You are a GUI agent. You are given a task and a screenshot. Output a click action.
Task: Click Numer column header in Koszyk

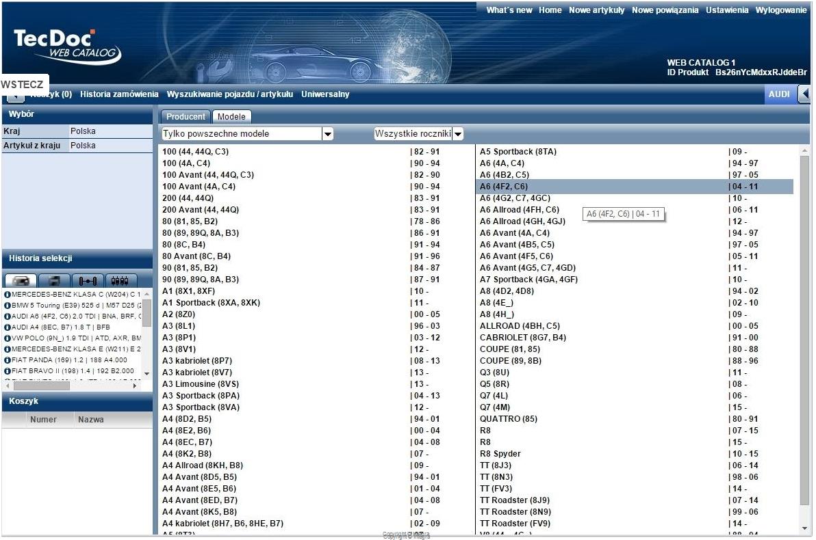point(43,420)
